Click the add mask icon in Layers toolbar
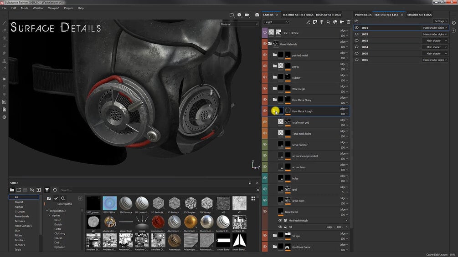 pos(315,22)
